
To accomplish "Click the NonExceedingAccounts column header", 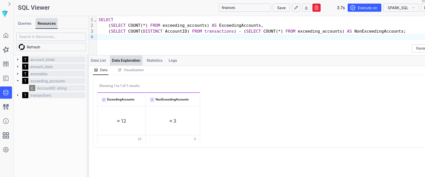I will (x=173, y=99).
